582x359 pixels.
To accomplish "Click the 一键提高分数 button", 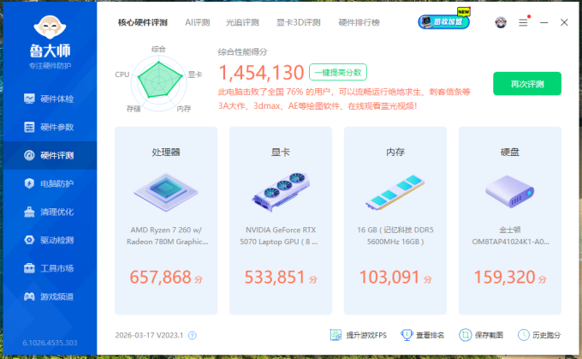I will tap(338, 73).
